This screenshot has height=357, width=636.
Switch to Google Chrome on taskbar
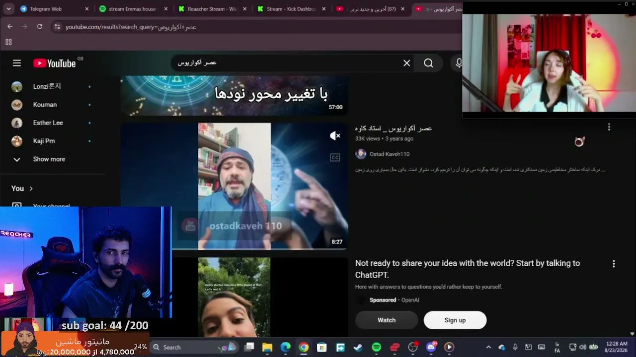point(304,347)
